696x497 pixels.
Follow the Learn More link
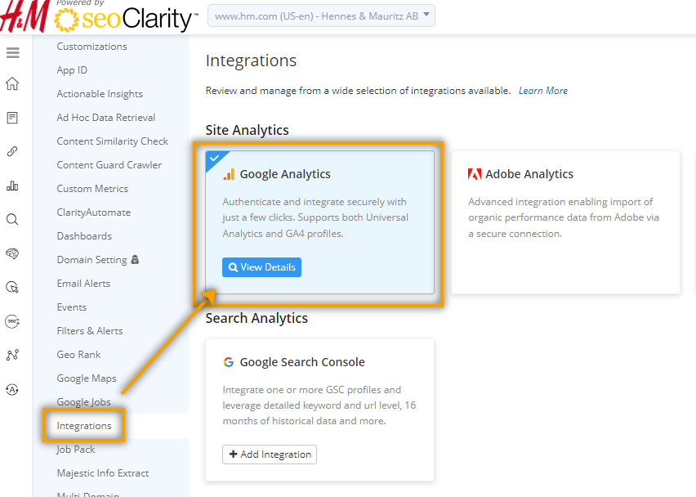click(543, 91)
